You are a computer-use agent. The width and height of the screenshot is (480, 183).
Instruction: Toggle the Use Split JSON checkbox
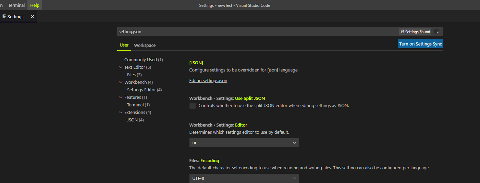[193, 106]
